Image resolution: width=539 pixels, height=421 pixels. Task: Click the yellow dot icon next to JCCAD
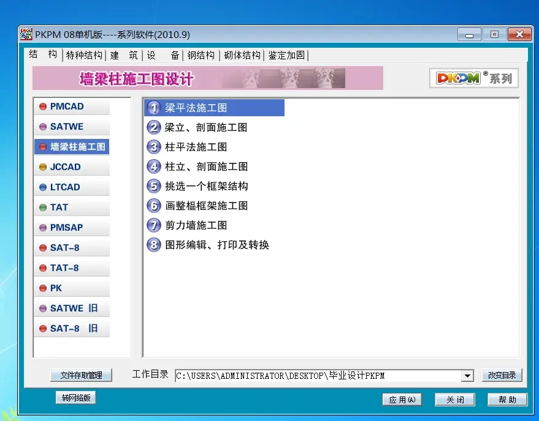pos(43,167)
